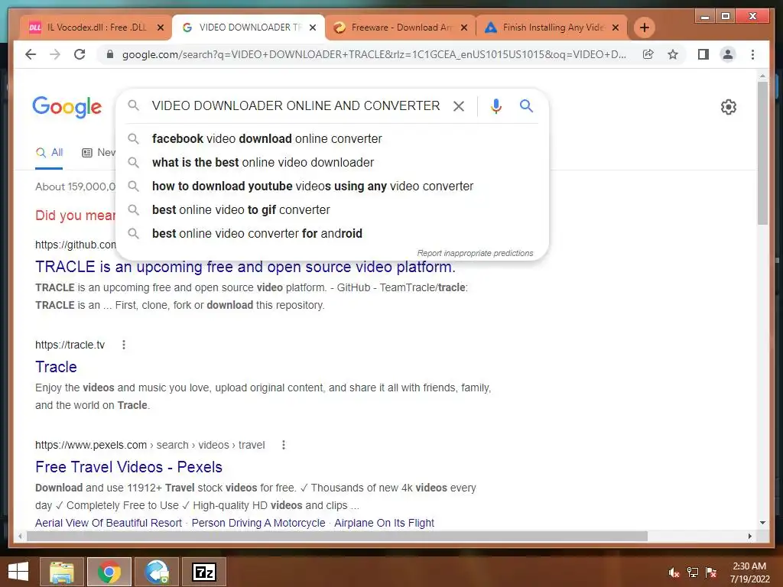783x587 pixels.
Task: Open options for tracle.tv result
Action: click(124, 345)
